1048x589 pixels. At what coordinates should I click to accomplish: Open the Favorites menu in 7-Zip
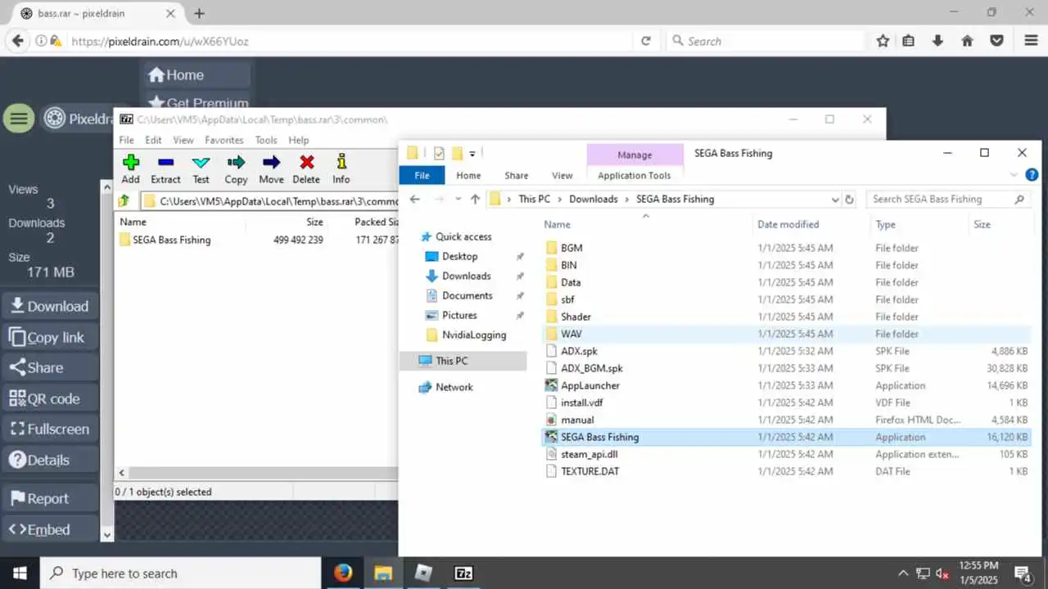tap(224, 140)
